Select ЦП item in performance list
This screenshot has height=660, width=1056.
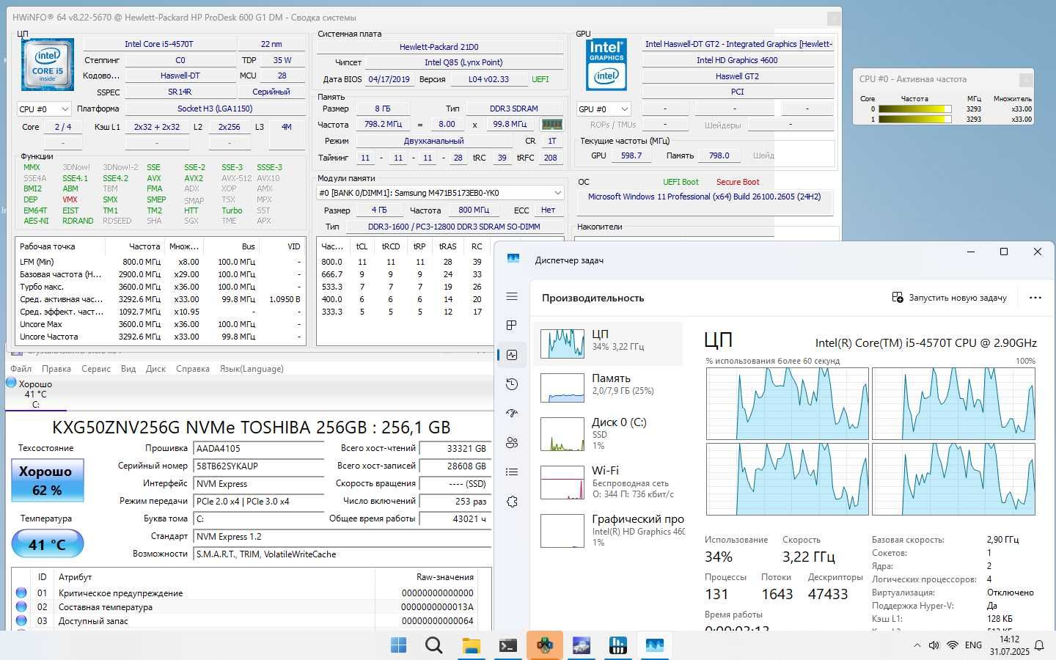pyautogui.click(x=609, y=343)
